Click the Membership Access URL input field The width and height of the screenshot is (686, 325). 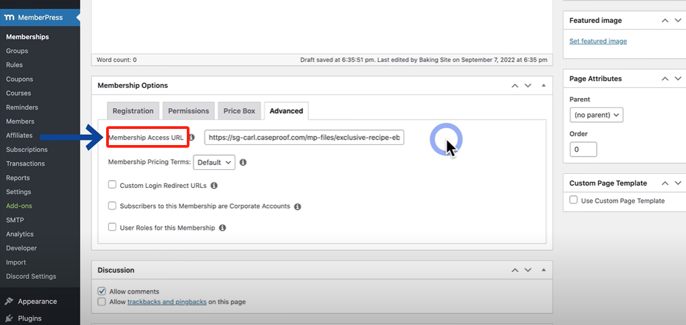click(304, 138)
